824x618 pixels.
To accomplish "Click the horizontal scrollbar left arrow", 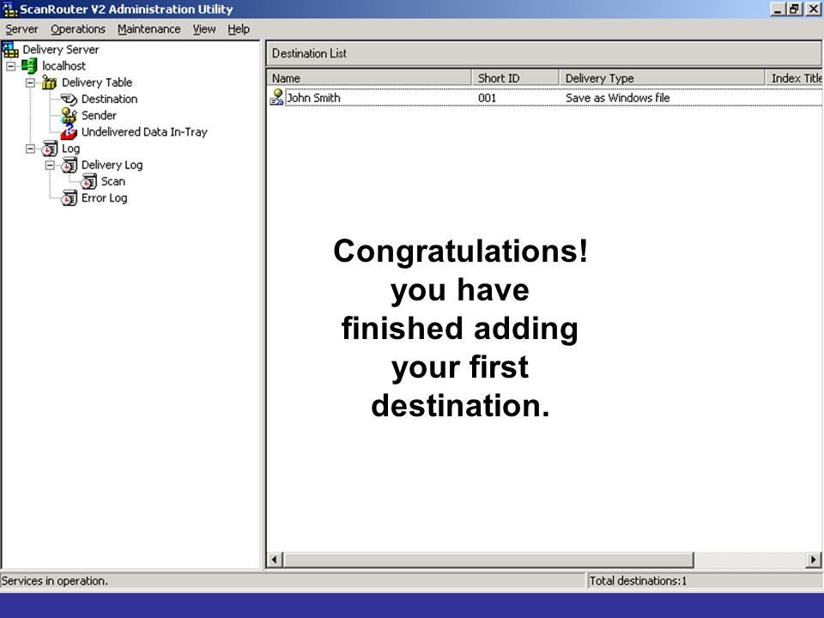I will coord(275,560).
